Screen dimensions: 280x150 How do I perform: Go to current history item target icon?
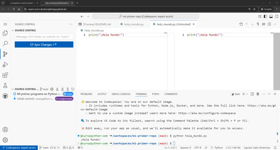coord(52,89)
